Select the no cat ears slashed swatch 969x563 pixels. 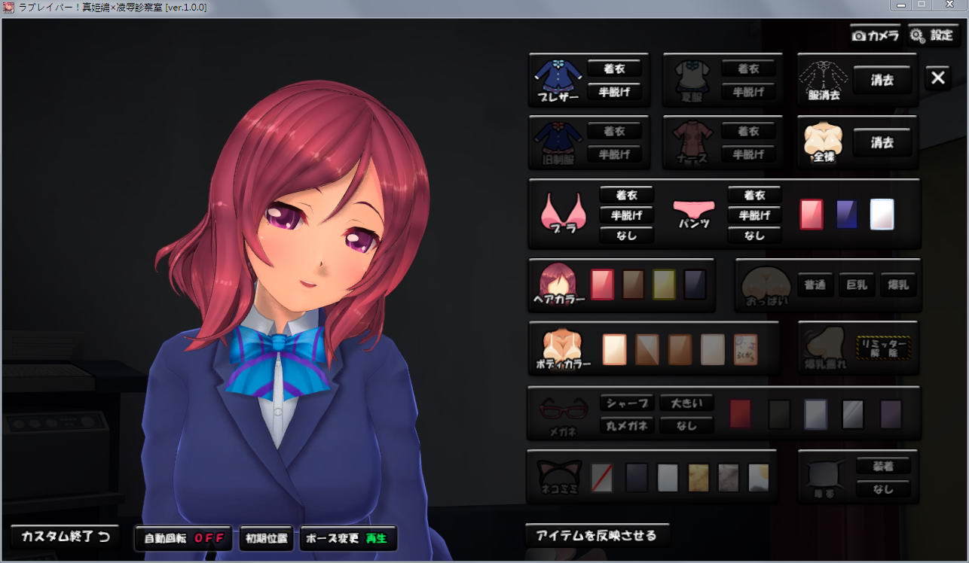(601, 477)
